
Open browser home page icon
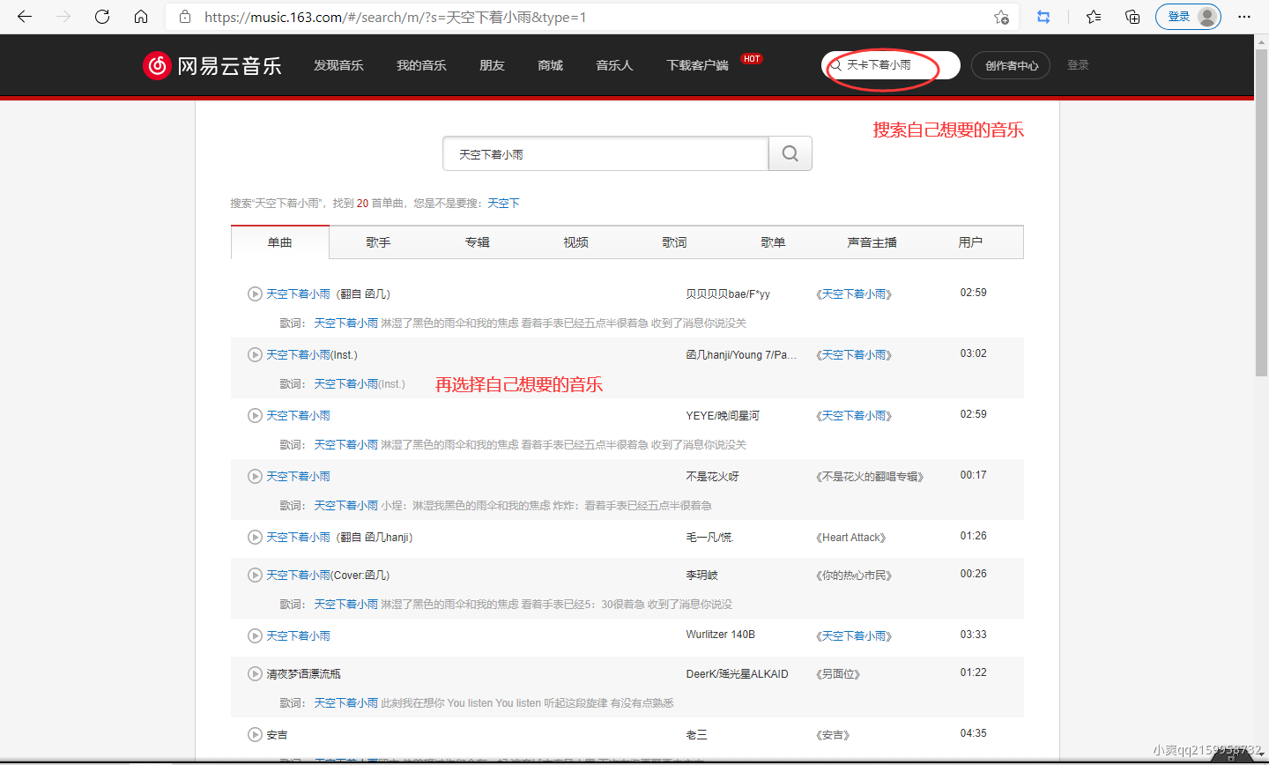(x=141, y=17)
